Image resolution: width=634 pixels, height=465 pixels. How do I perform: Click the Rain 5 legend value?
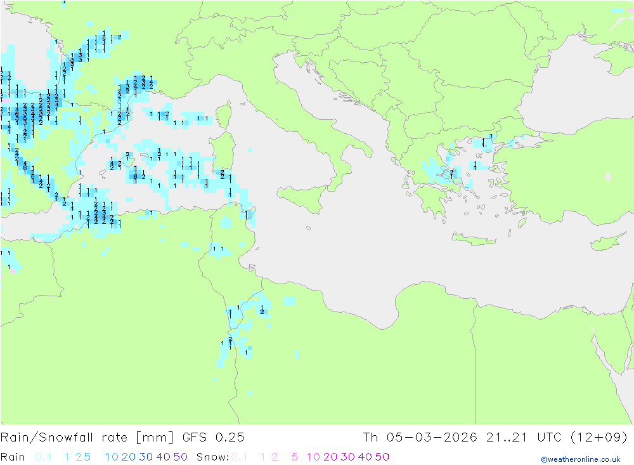87,457
